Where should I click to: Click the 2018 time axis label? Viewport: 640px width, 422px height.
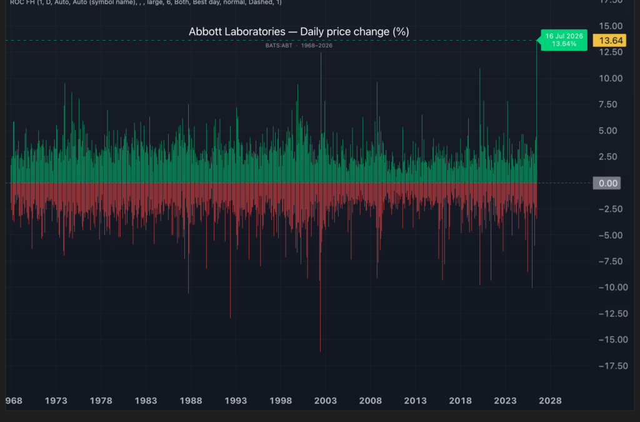click(x=461, y=401)
